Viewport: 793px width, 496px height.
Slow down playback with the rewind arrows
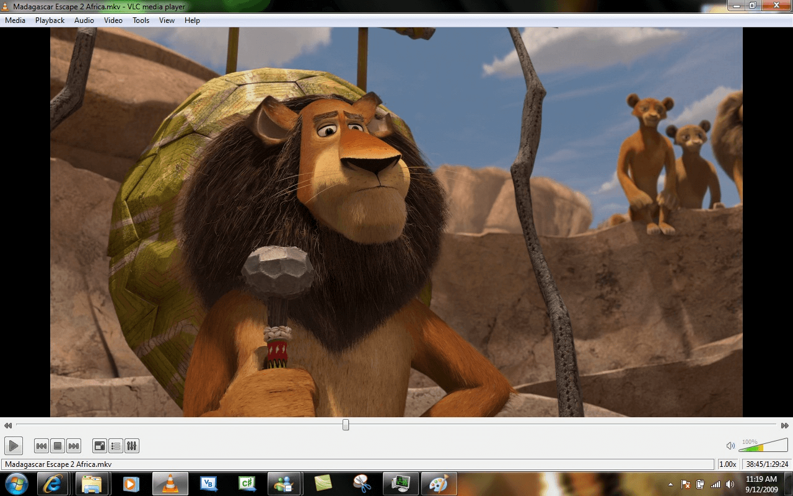tap(7, 425)
